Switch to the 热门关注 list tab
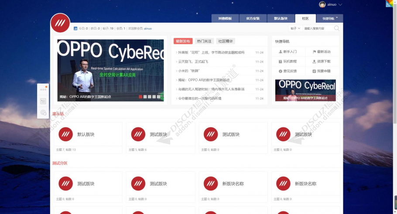This screenshot has width=397, height=214. coord(204,41)
